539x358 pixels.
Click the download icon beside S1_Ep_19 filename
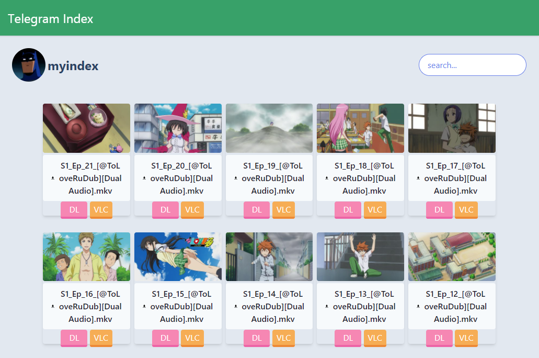click(x=236, y=178)
